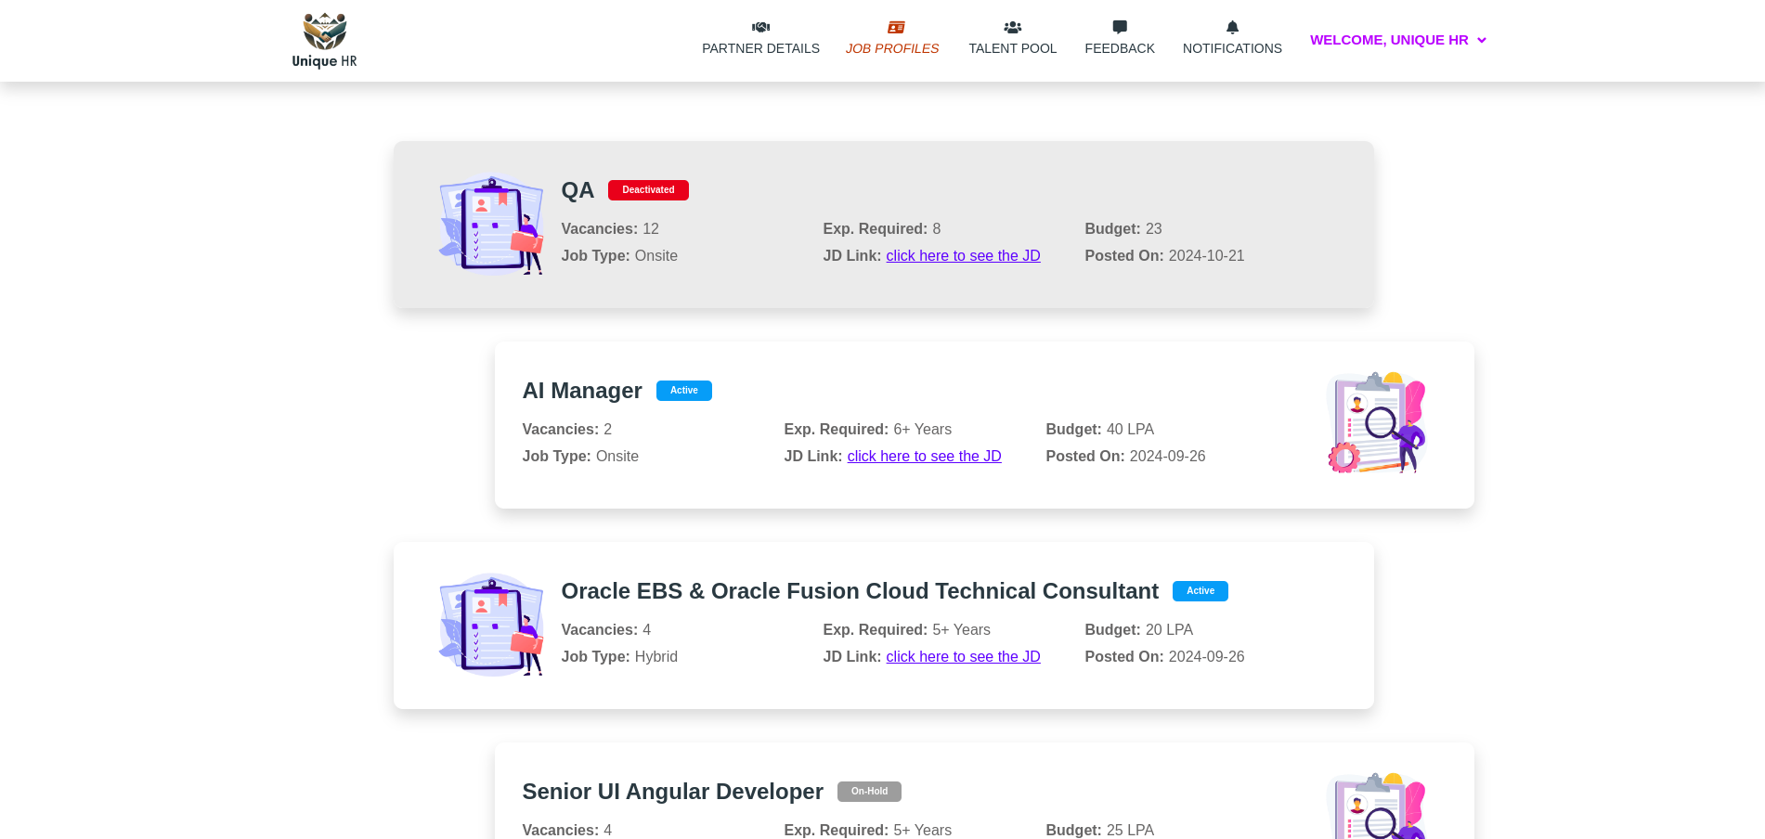Image resolution: width=1765 pixels, height=839 pixels.
Task: Click 'Budget: 23' on QA card
Action: (x=1123, y=228)
